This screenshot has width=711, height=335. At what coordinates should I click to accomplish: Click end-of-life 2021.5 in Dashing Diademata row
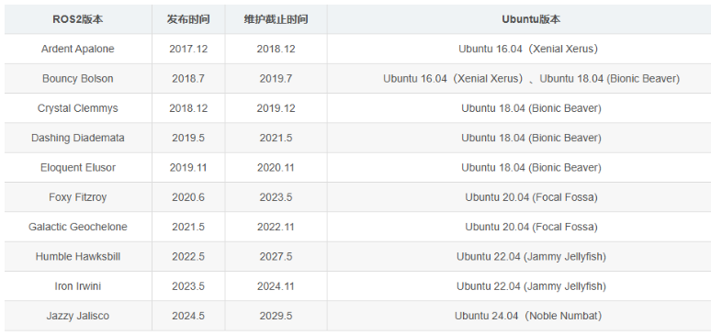point(276,138)
